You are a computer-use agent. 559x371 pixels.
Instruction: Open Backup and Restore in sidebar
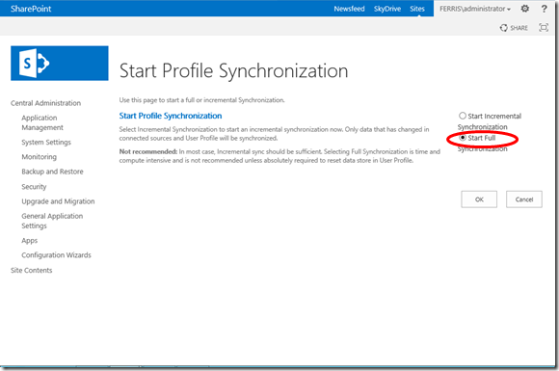52,172
